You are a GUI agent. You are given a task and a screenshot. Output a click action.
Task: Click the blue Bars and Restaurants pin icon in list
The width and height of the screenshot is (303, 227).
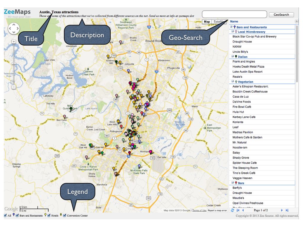click(x=235, y=27)
